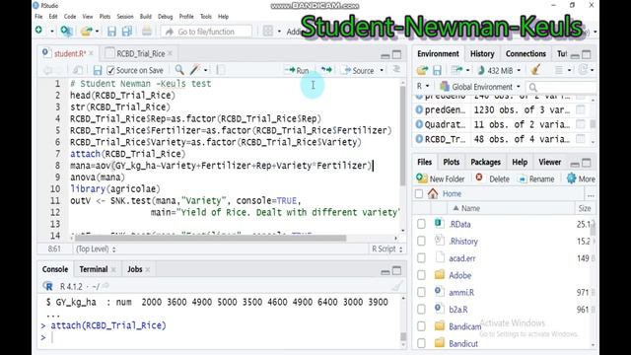Open the Code Tools wand dropdown arrow
This screenshot has height=355, width=631.
pos(206,70)
